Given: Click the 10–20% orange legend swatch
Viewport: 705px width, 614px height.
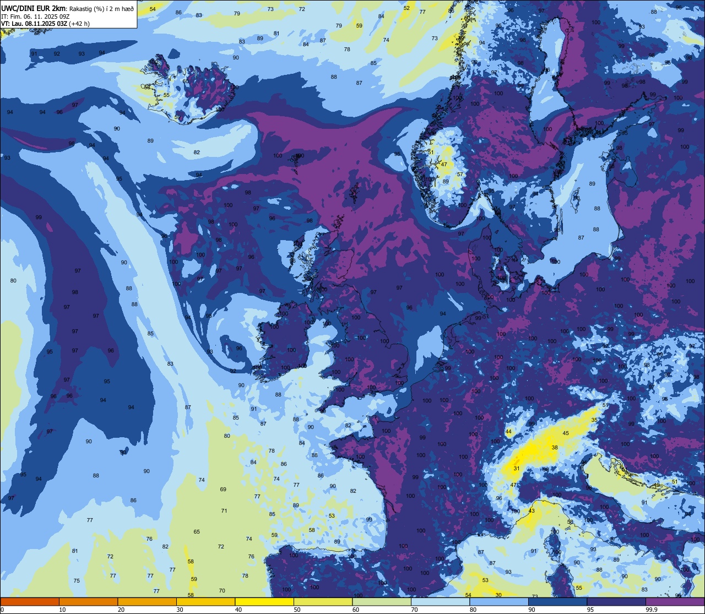Looking at the screenshot, I should point(88,601).
